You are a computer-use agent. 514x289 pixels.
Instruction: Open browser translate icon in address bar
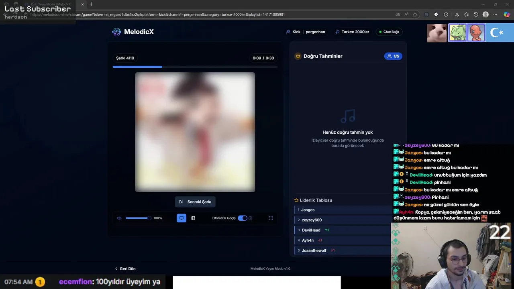(x=398, y=14)
